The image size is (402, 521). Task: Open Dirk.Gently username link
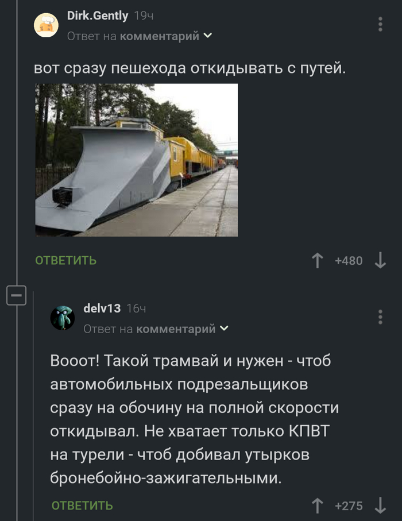tap(98, 16)
